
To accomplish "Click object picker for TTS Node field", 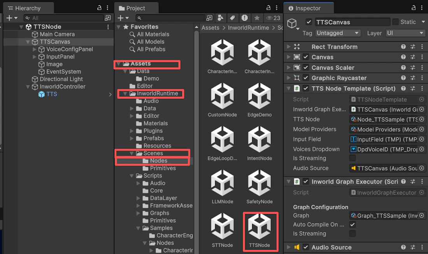I will click(x=422, y=119).
